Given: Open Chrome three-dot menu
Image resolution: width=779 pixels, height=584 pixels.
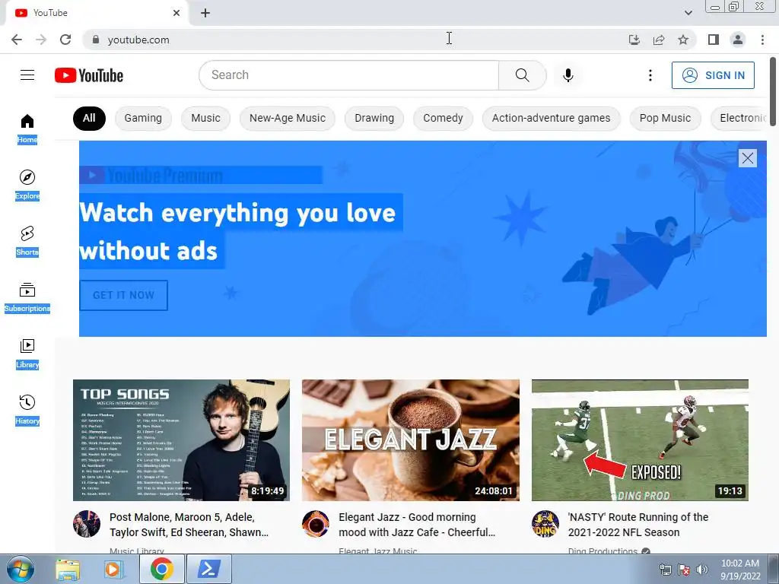Looking at the screenshot, I should (x=762, y=40).
